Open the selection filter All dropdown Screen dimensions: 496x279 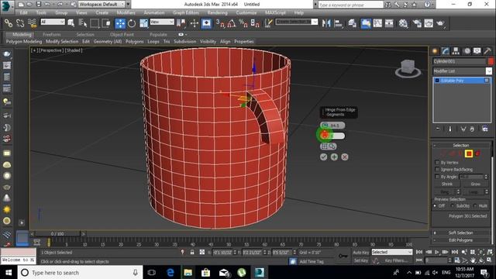53,22
